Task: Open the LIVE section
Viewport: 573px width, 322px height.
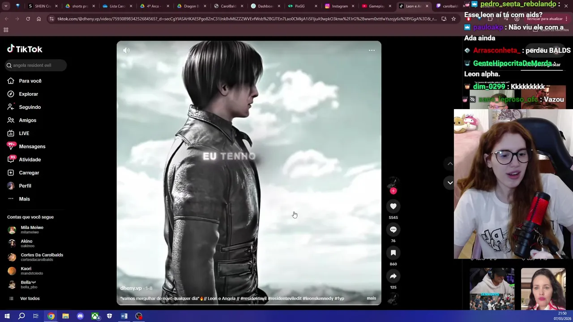Action: click(24, 133)
